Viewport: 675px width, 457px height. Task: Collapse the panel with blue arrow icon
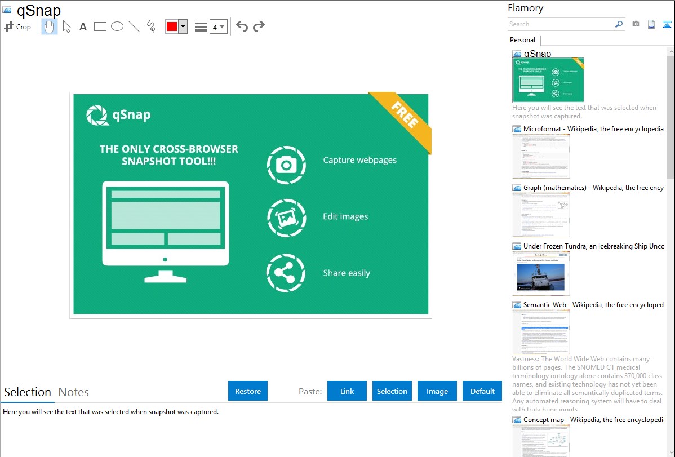pos(667,24)
